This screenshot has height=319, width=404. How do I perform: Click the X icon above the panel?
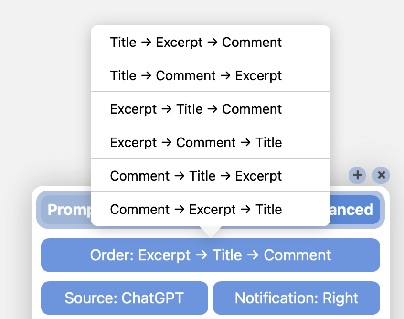pos(381,175)
